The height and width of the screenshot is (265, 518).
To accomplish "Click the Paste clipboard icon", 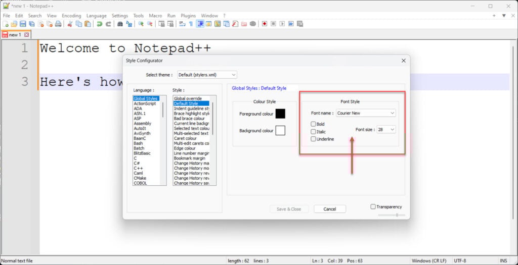I will (x=88, y=24).
